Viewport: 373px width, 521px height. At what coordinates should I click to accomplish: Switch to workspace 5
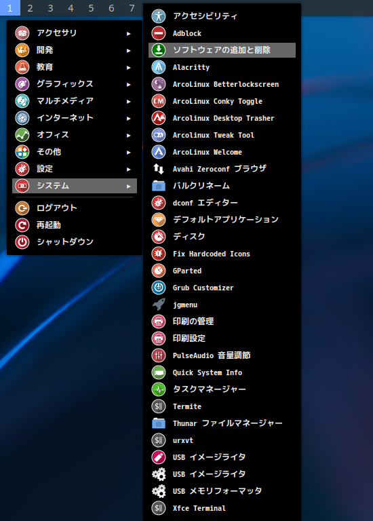point(91,7)
